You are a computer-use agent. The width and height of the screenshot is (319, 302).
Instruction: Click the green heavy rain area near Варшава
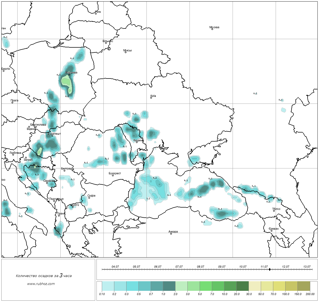(x=66, y=81)
